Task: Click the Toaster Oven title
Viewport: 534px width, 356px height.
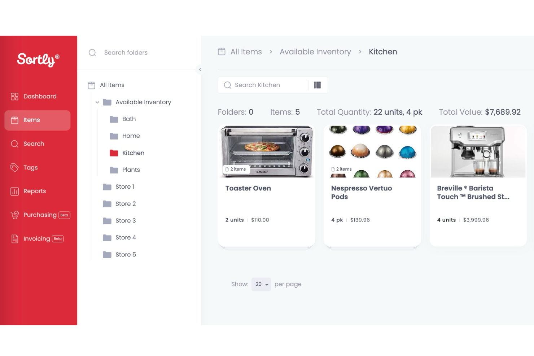Action: (x=248, y=188)
